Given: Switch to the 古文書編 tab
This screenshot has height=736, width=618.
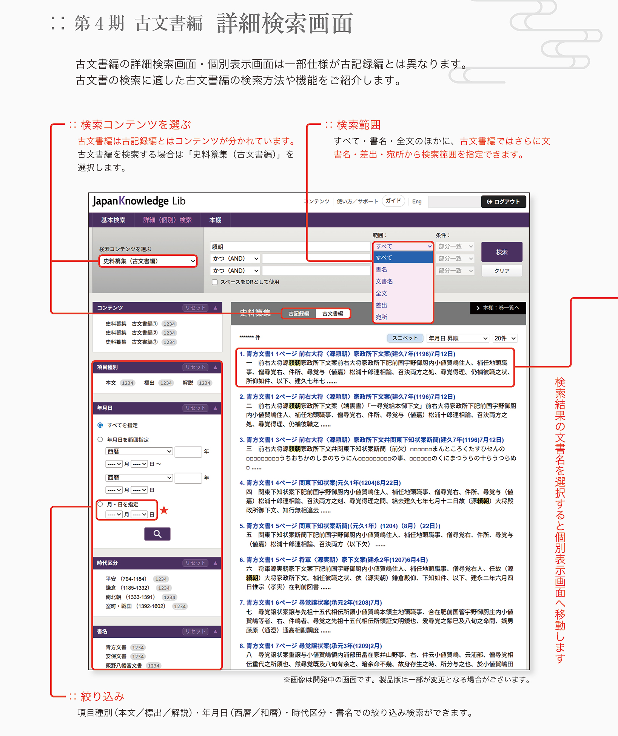Looking at the screenshot, I should (333, 314).
